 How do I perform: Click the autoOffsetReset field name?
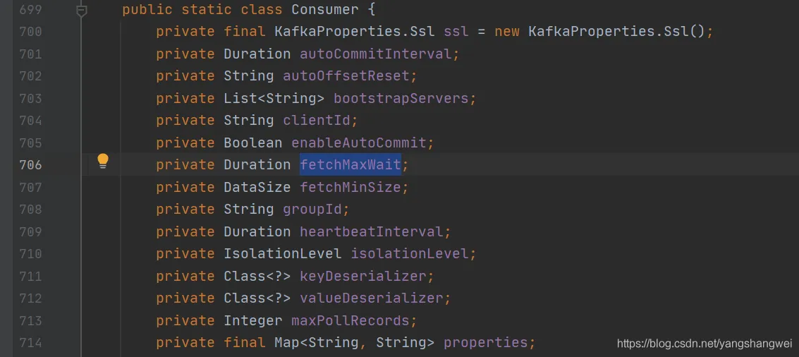pos(346,76)
